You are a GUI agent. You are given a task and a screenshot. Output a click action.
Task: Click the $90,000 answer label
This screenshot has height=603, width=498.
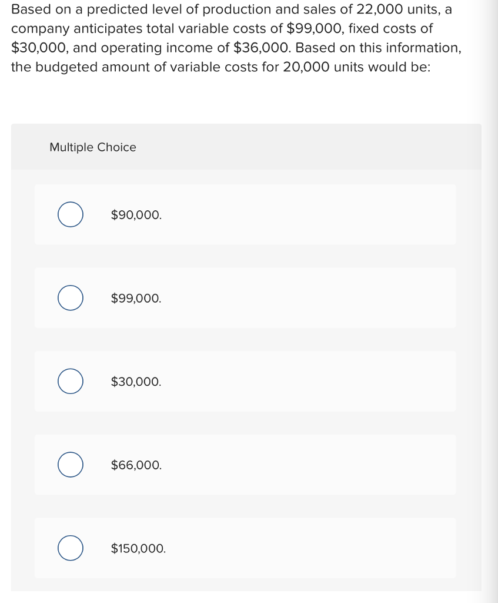point(136,214)
